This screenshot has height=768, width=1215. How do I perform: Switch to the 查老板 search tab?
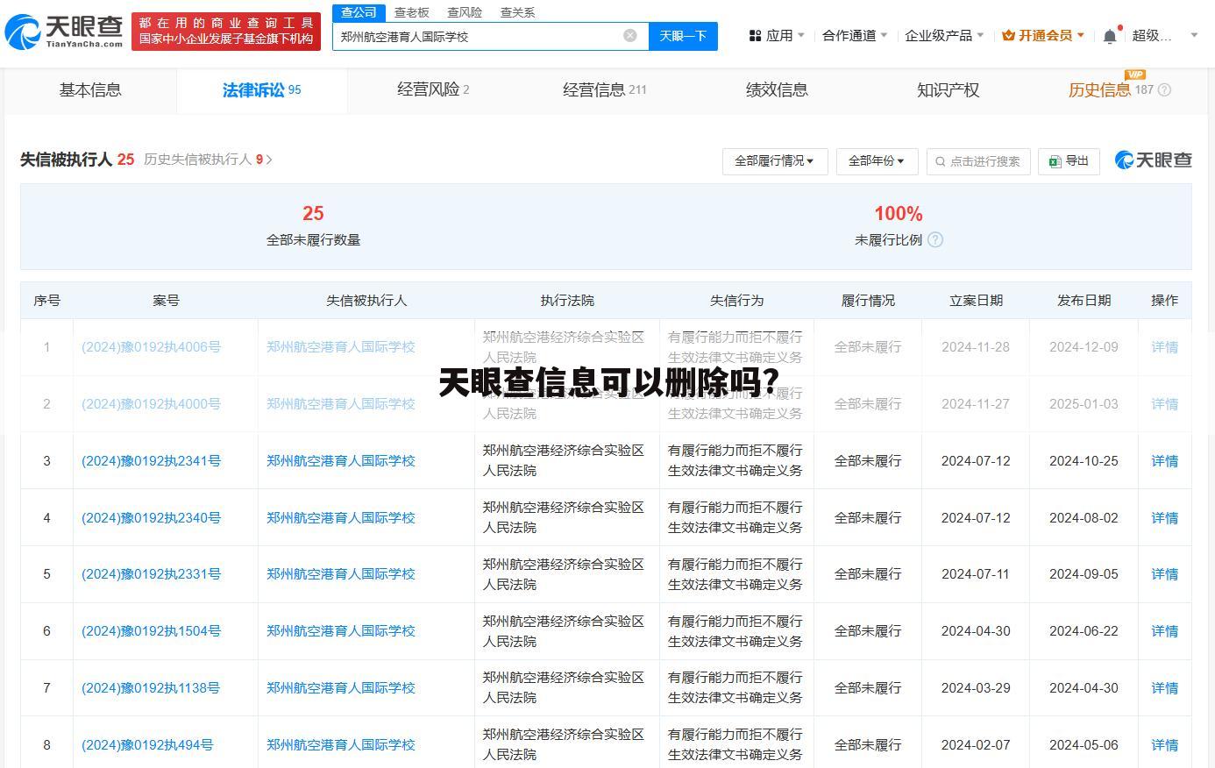pyautogui.click(x=412, y=12)
